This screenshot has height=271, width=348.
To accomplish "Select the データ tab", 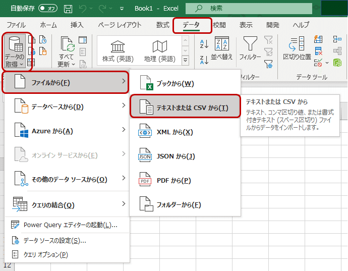I will point(191,25).
